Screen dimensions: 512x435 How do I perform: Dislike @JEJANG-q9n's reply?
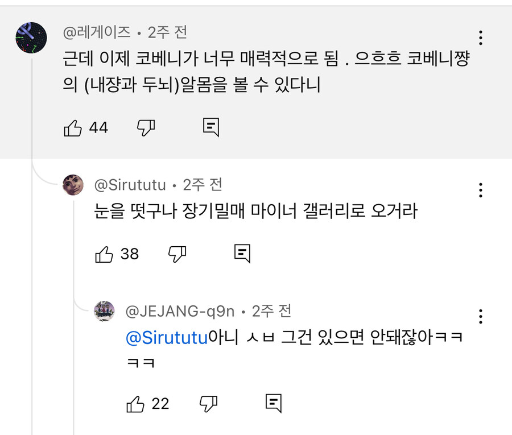pyautogui.click(x=209, y=404)
